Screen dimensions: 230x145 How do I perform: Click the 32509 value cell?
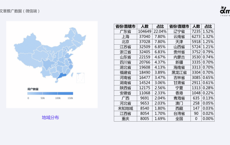[144, 47]
